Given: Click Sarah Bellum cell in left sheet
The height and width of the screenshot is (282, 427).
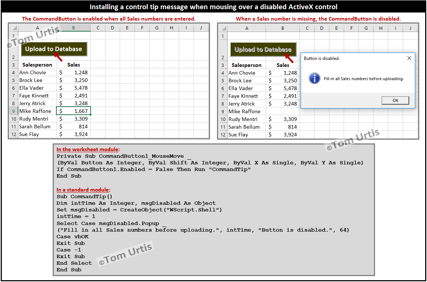Looking at the screenshot, I should pos(37,126).
